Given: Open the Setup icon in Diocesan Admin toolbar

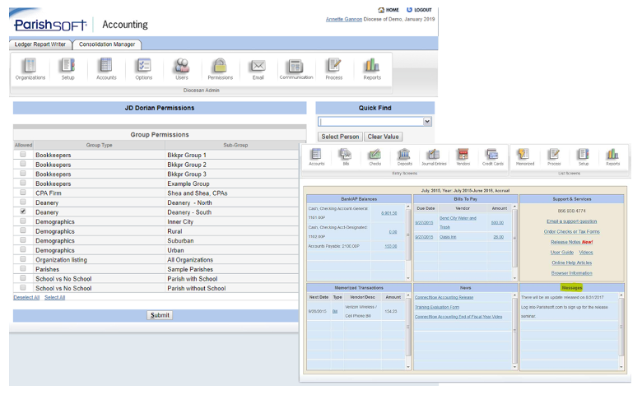Looking at the screenshot, I should pyautogui.click(x=68, y=69).
